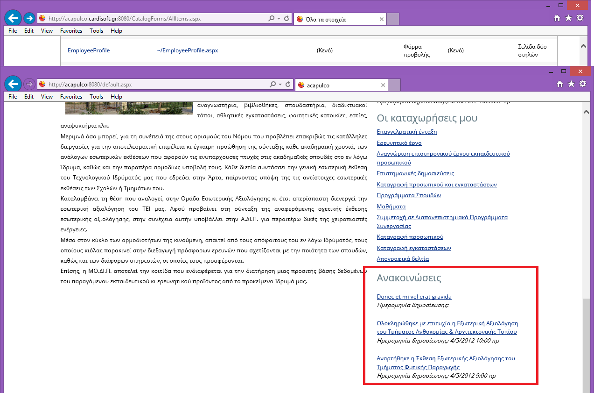
Task: Open Απογραφικά δελτία link
Action: click(403, 259)
